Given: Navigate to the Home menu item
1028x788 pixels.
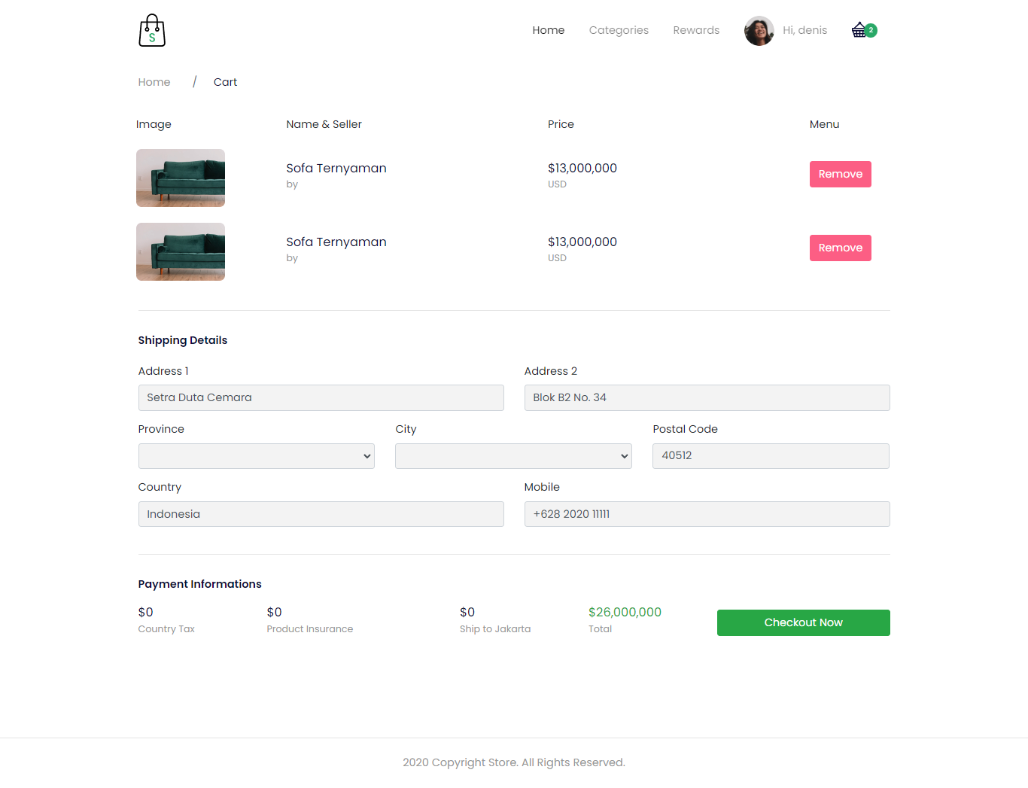Looking at the screenshot, I should pos(548,30).
